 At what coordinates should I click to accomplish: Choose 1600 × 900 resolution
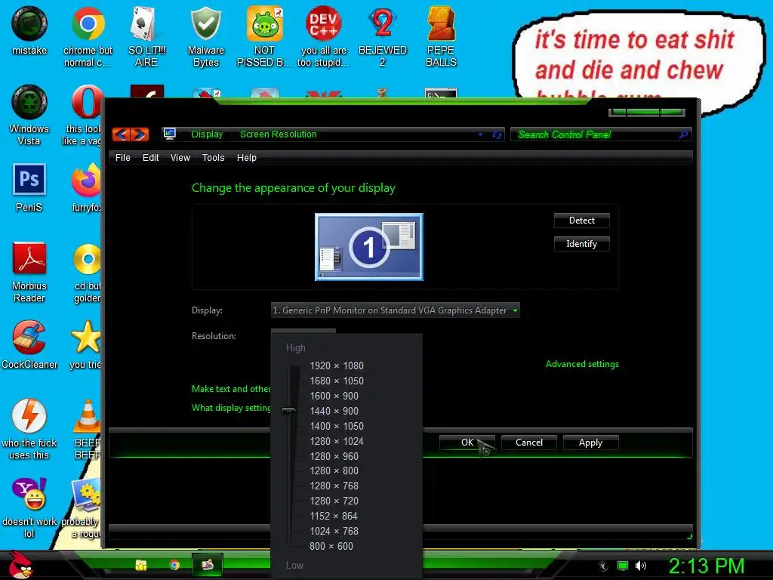(334, 396)
